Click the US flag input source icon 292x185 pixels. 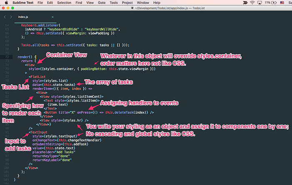[x=282, y=2]
